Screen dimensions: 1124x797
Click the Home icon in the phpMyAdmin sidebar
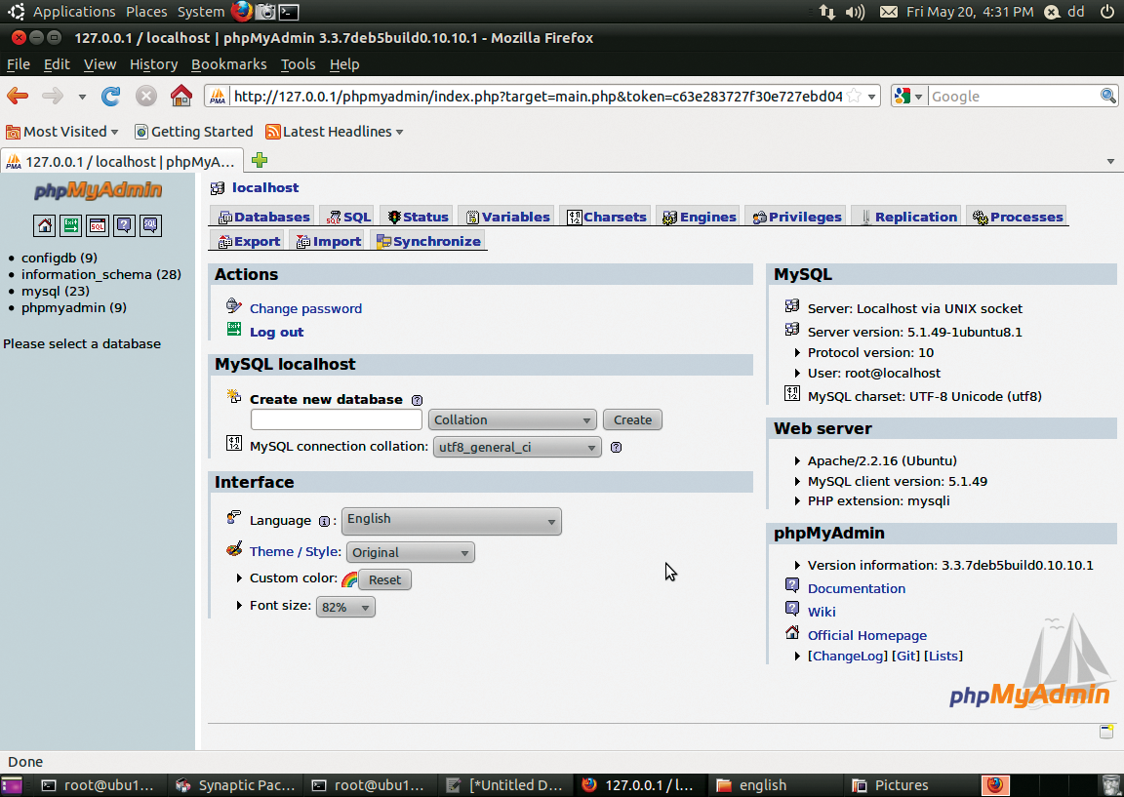pyautogui.click(x=44, y=225)
